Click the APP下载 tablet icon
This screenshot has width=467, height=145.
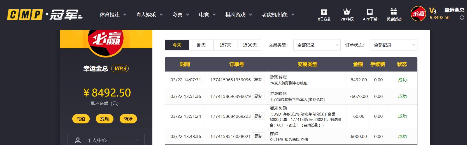tap(370, 12)
